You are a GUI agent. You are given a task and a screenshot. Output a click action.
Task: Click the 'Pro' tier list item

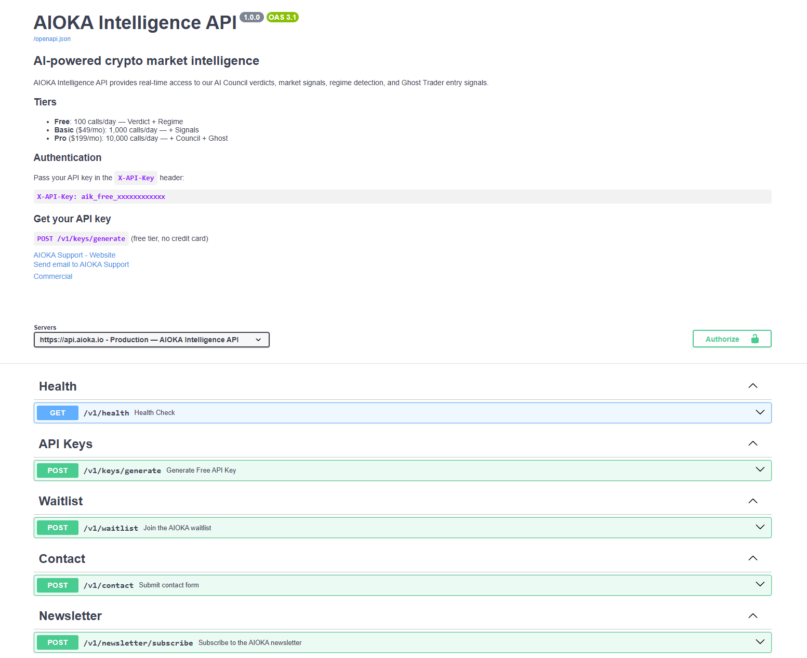tap(141, 138)
